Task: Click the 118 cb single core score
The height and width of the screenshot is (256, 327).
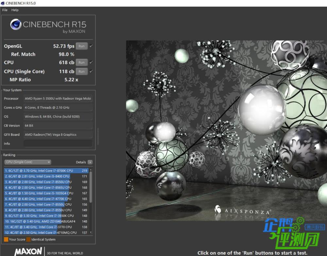Action: tap(66, 71)
